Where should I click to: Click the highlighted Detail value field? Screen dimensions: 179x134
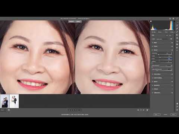point(170,59)
